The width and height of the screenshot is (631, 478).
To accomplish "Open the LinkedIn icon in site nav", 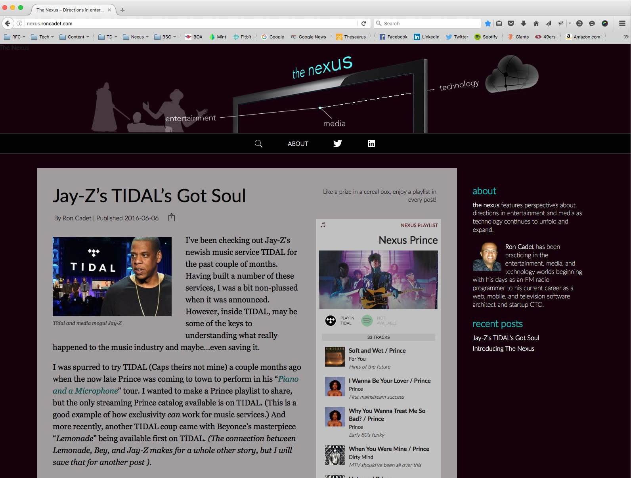I will 371,143.
